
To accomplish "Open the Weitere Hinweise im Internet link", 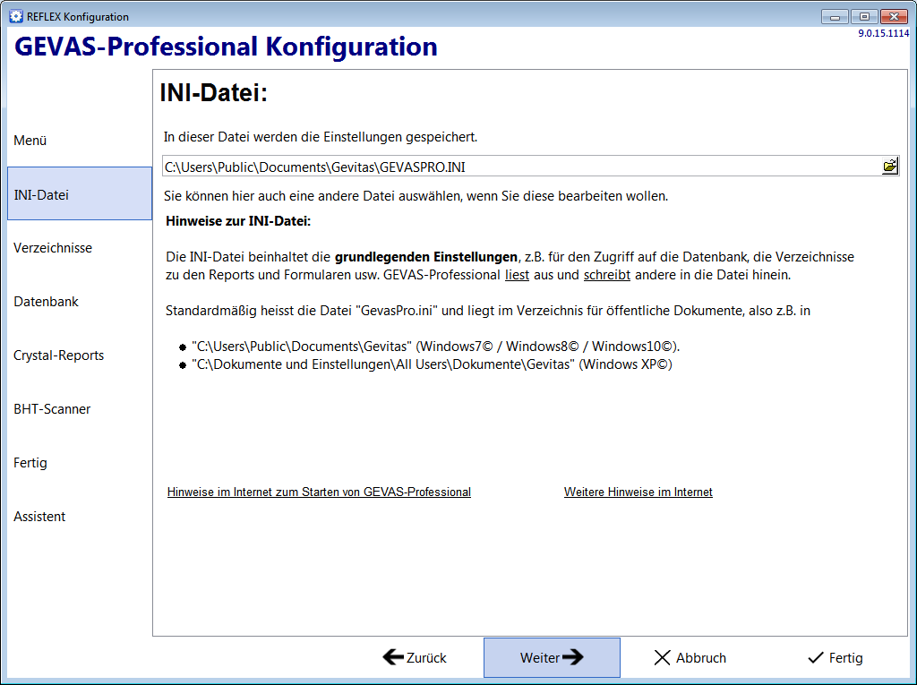I will 638,492.
